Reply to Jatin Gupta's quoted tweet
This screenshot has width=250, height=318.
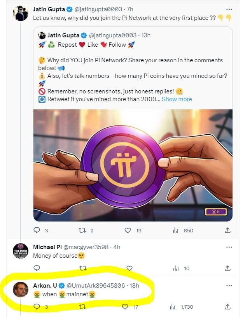(37, 230)
